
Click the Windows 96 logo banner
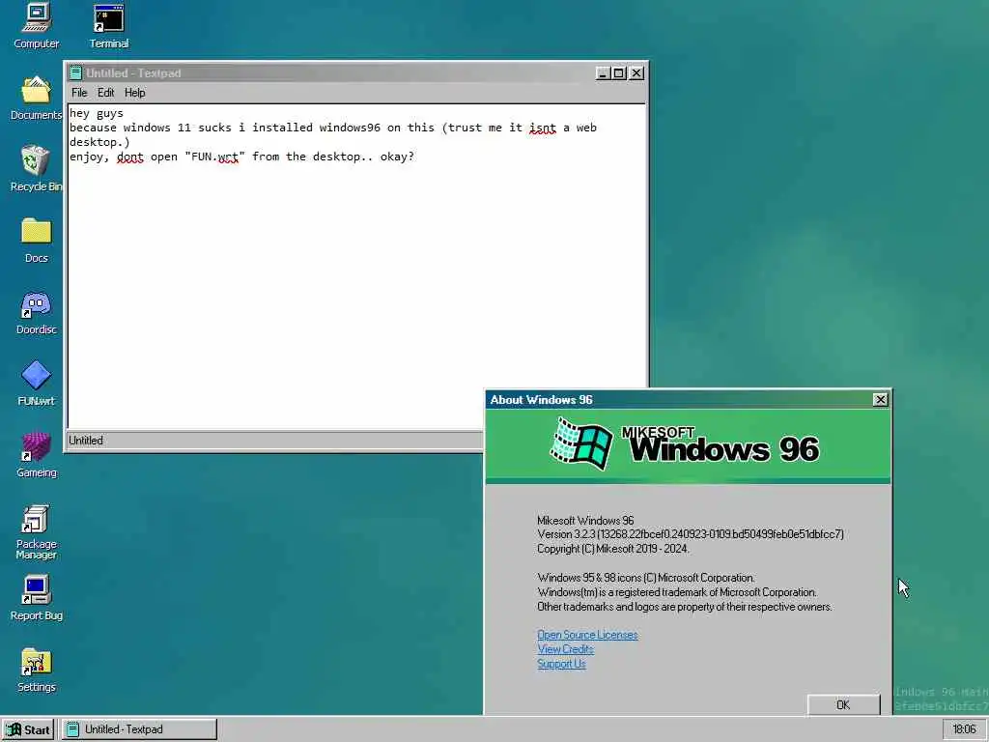tap(688, 446)
